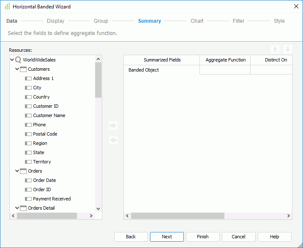
Task: Click the Customer Name field icon
Action: (28, 115)
